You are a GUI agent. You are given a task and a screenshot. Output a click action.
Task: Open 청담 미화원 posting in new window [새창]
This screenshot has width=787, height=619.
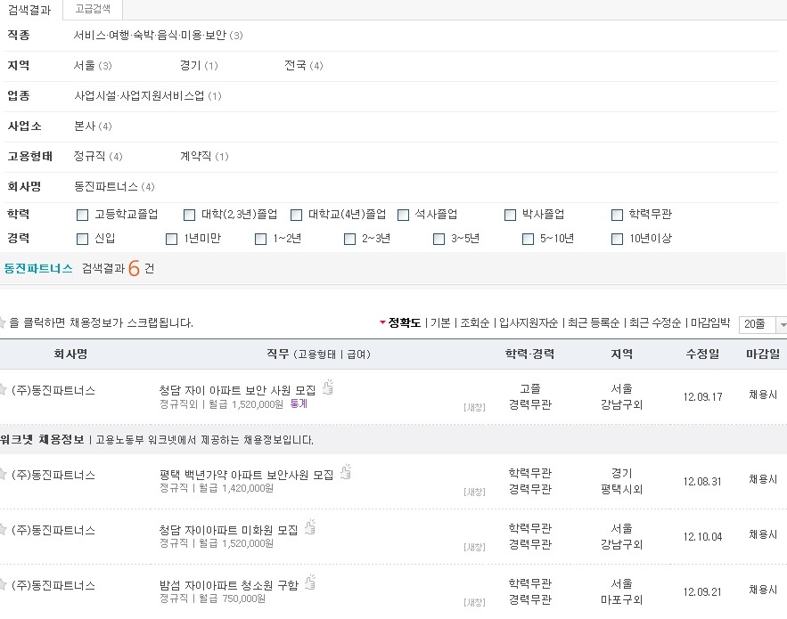(474, 547)
